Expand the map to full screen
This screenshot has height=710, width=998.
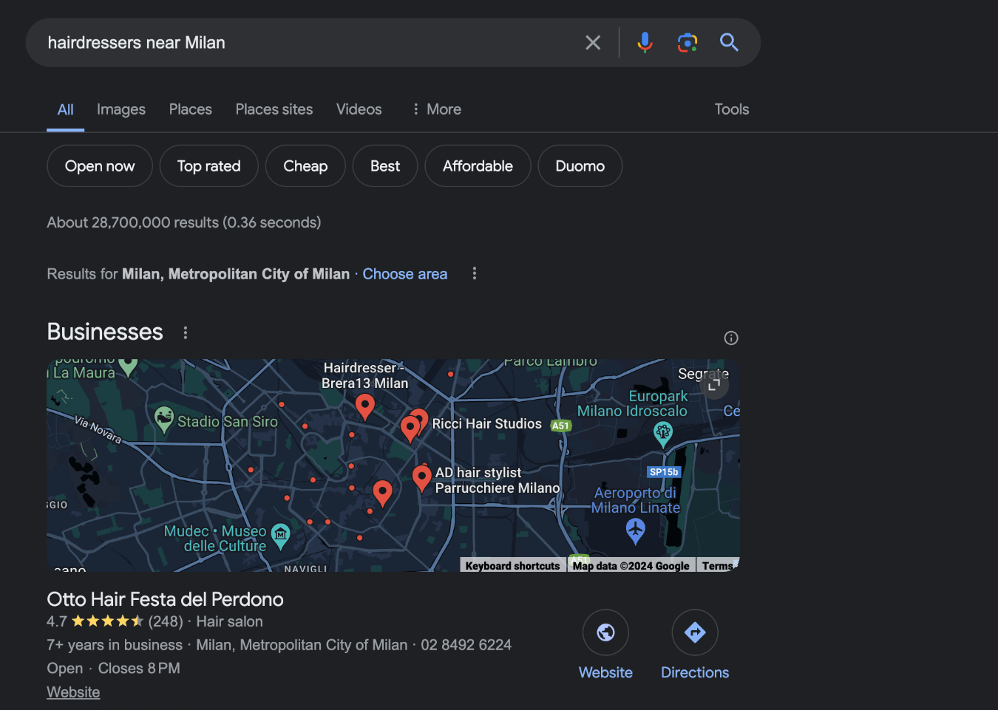(713, 383)
